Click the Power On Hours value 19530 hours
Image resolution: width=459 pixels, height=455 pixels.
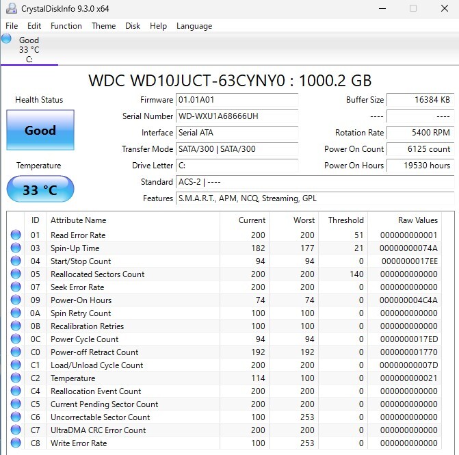pos(421,166)
